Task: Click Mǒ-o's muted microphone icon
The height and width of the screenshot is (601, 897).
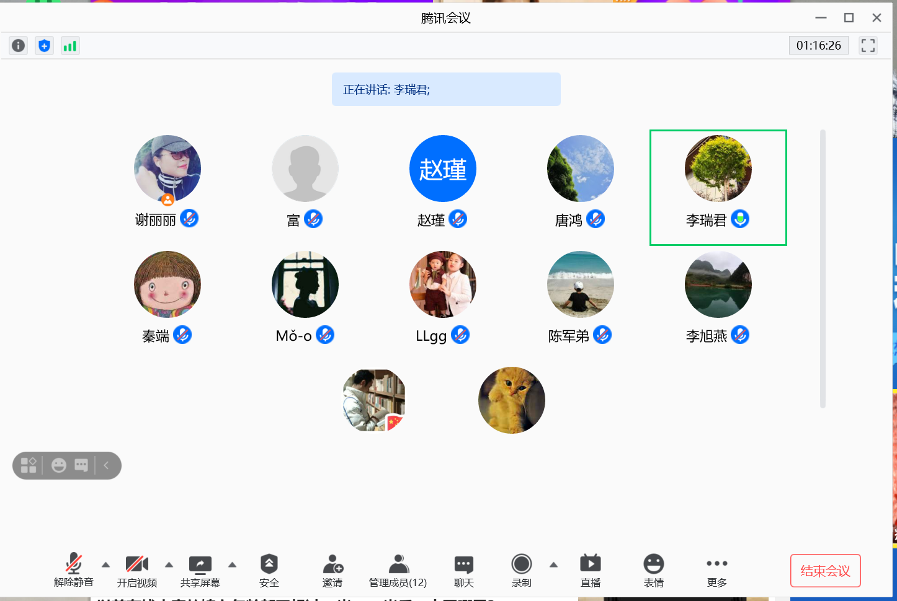Action: tap(325, 335)
